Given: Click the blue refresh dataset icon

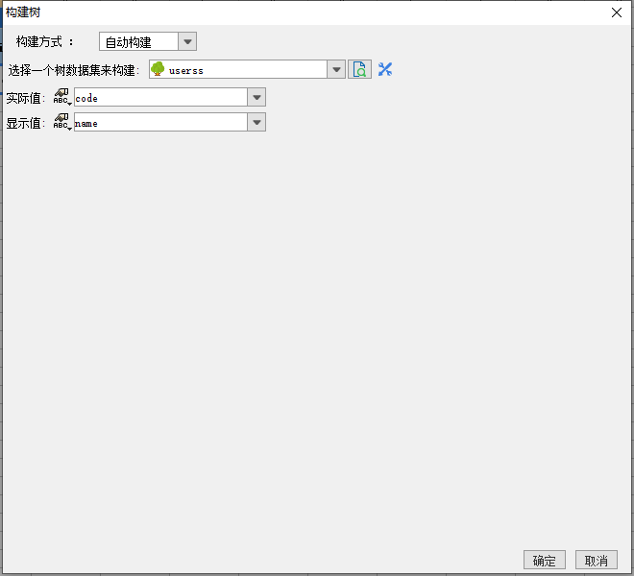Looking at the screenshot, I should pos(385,69).
